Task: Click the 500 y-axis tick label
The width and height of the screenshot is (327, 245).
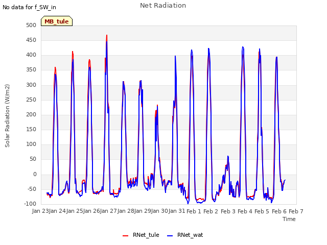Action: [31, 25]
